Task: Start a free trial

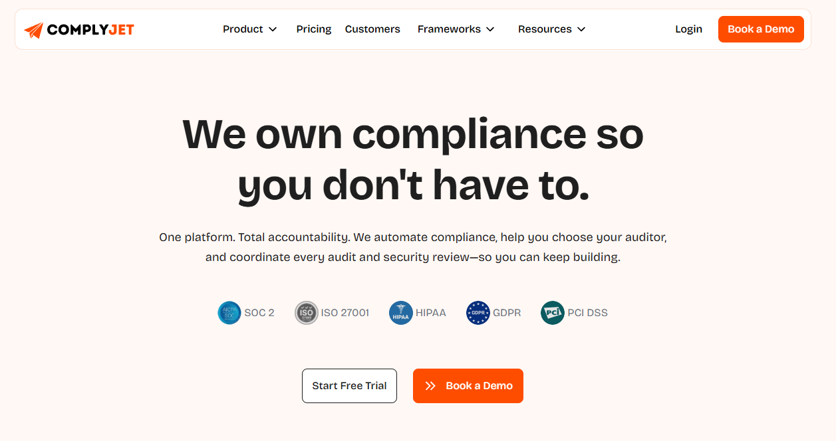Action: [349, 385]
